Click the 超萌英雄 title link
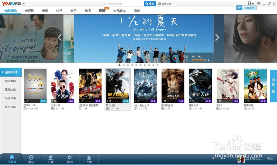The height and width of the screenshot is (165, 277). (x=248, y=105)
